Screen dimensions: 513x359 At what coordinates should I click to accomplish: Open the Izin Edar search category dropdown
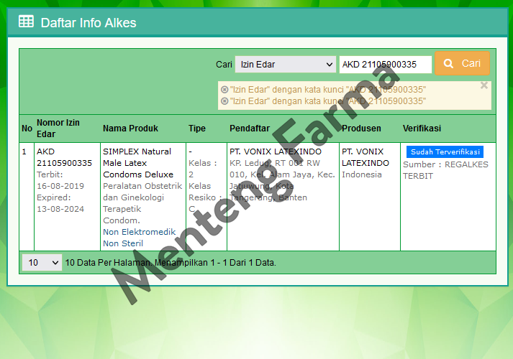coord(285,65)
